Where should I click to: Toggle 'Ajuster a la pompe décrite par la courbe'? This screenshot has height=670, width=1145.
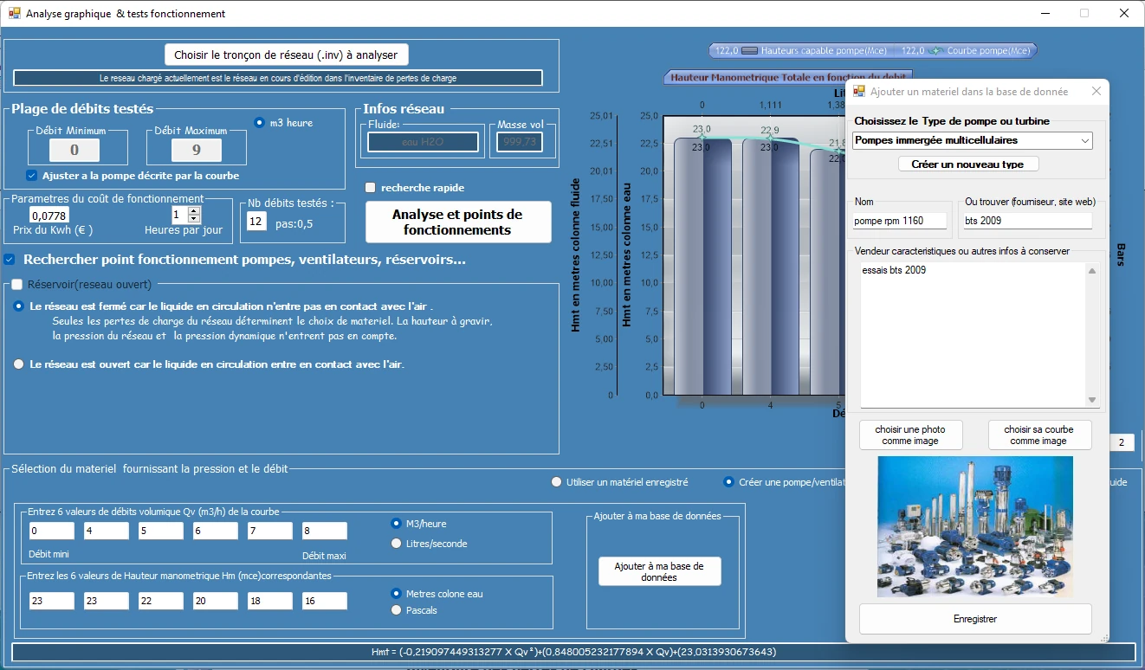tap(32, 176)
